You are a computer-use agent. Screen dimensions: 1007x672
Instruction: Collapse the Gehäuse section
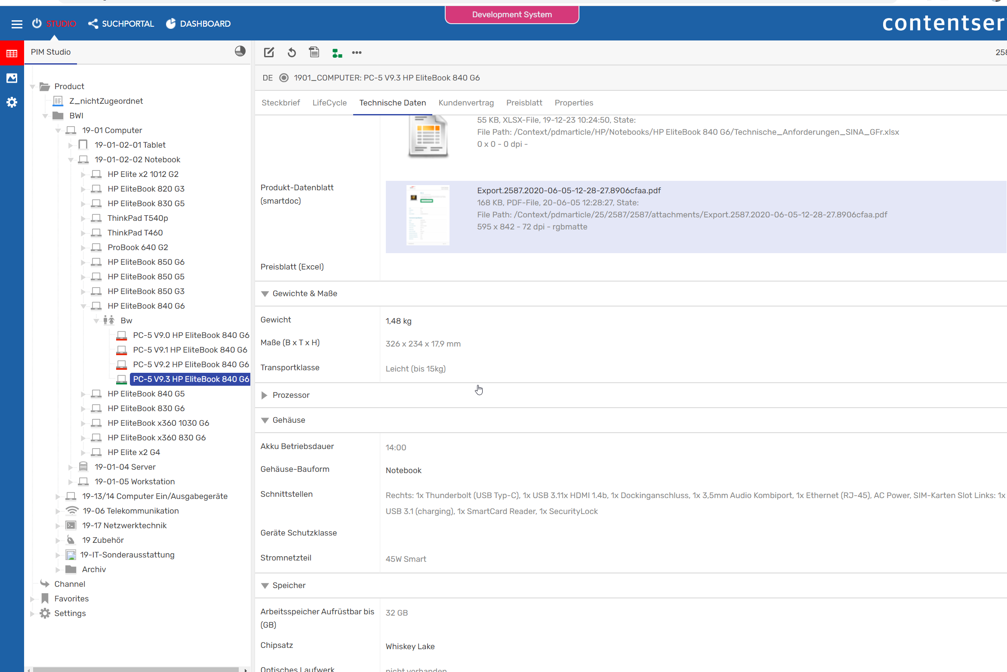click(265, 420)
